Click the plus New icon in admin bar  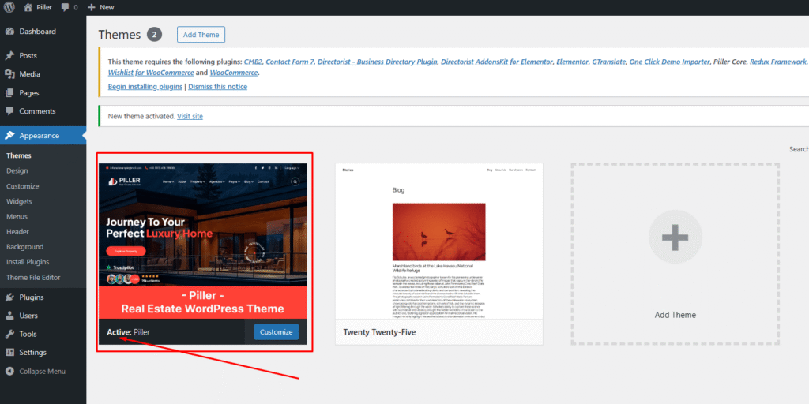tap(92, 7)
